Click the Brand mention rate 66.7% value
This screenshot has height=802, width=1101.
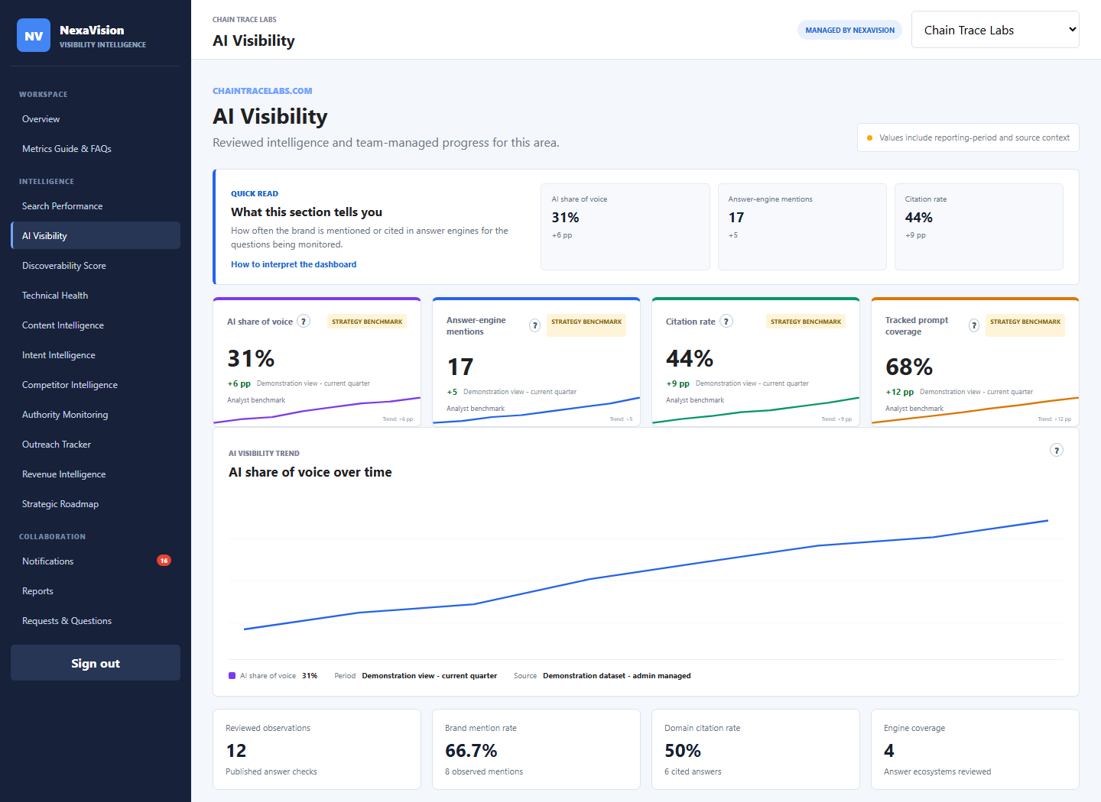click(x=471, y=751)
